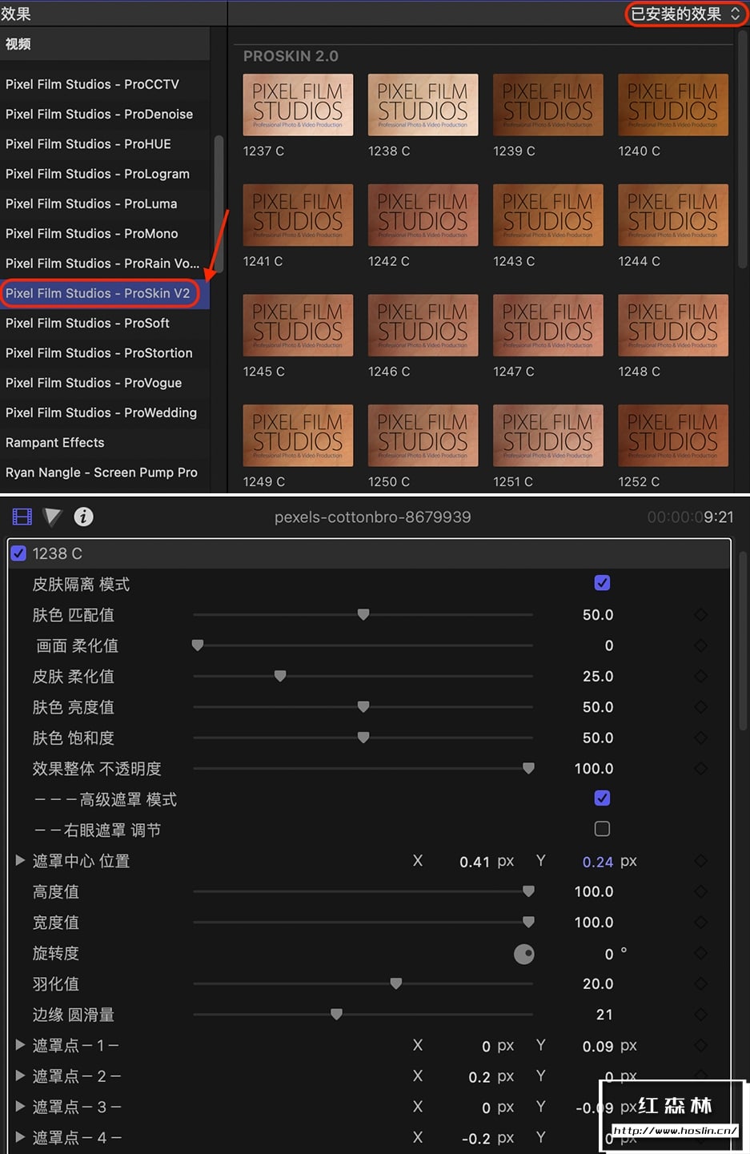Viewport: 750px width, 1154px height.
Task: Select Pixel Film Studios - ProRain Vo... category
Action: click(x=105, y=263)
